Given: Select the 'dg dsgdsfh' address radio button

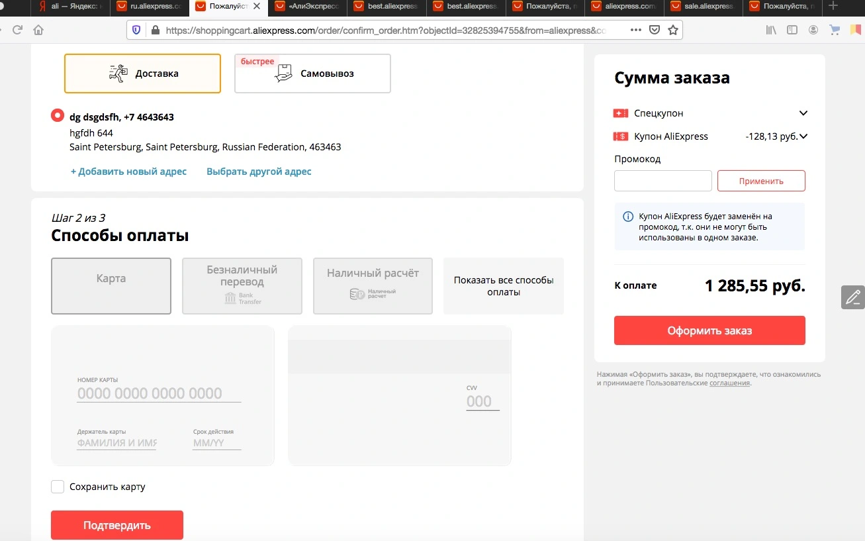Looking at the screenshot, I should click(57, 115).
